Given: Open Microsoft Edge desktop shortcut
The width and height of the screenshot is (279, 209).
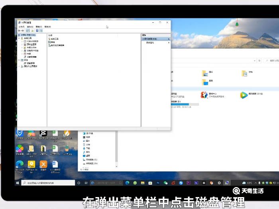Looking at the screenshot, I should (20, 165).
